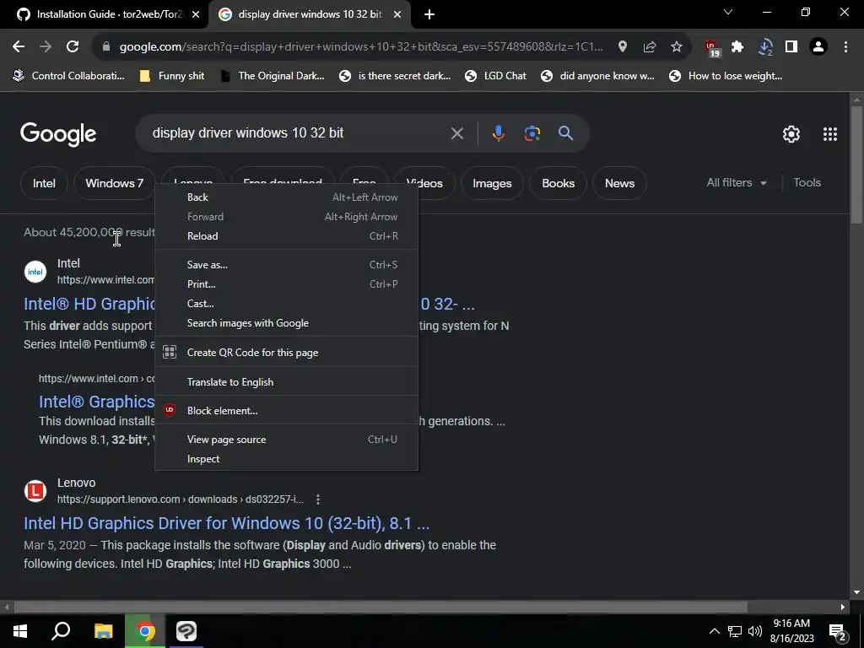864x648 pixels.
Task: Open the Google apps grid
Action: pos(830,134)
